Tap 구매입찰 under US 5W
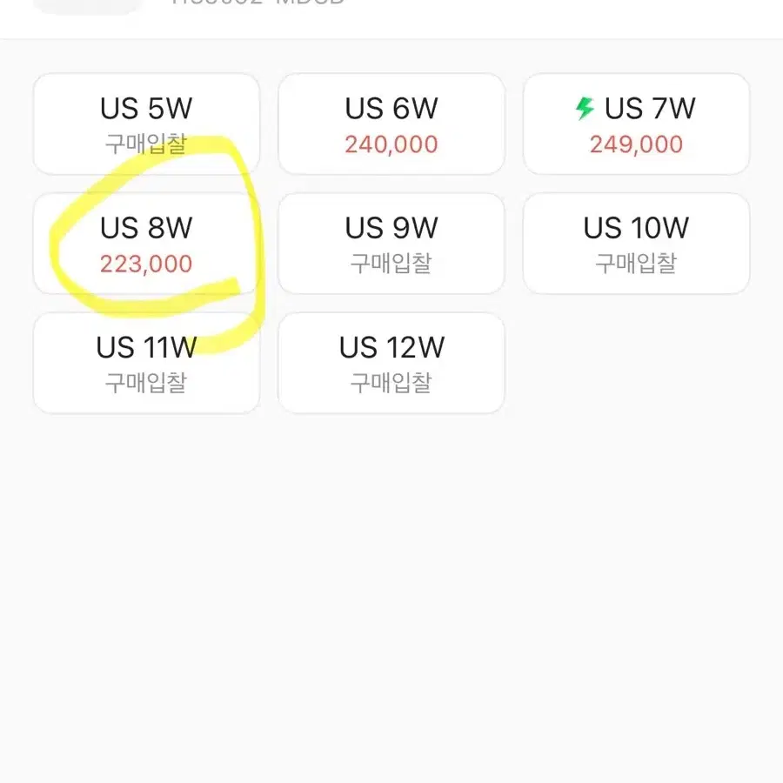 point(146,144)
